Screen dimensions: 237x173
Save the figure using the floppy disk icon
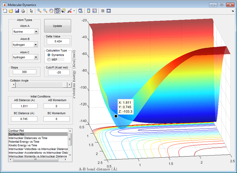(17, 11)
